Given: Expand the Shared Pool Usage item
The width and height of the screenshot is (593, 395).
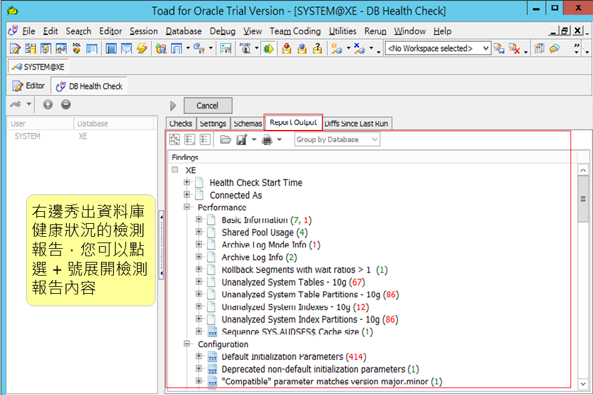Looking at the screenshot, I should coord(199,232).
